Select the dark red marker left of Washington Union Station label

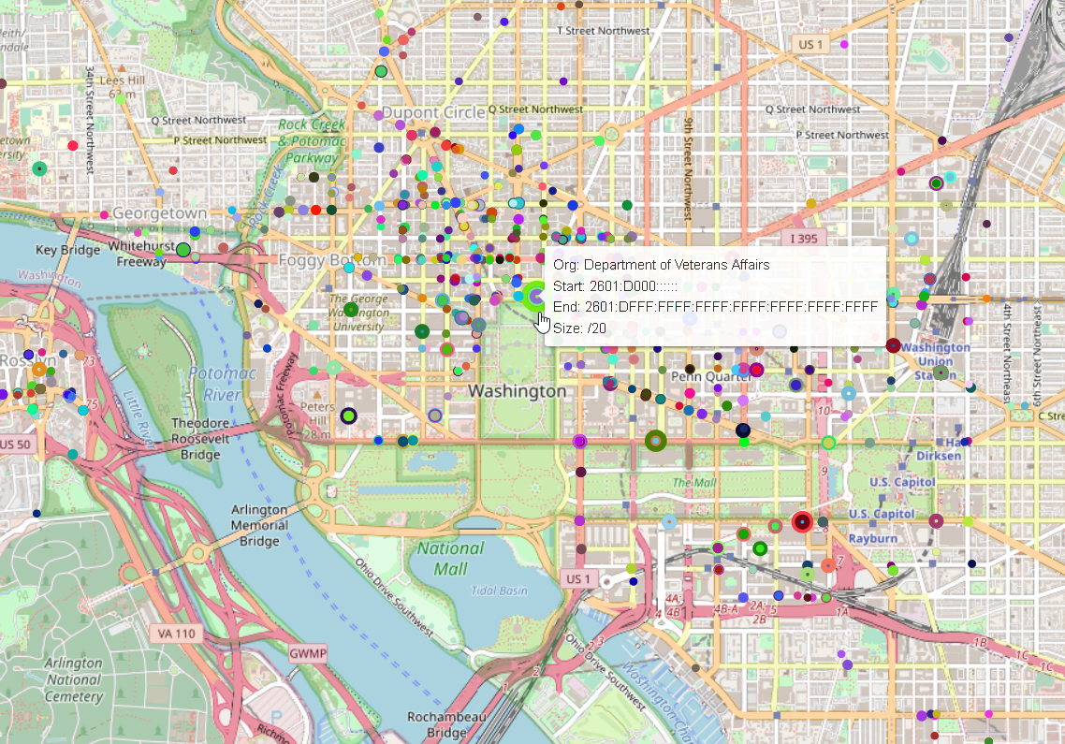click(893, 346)
